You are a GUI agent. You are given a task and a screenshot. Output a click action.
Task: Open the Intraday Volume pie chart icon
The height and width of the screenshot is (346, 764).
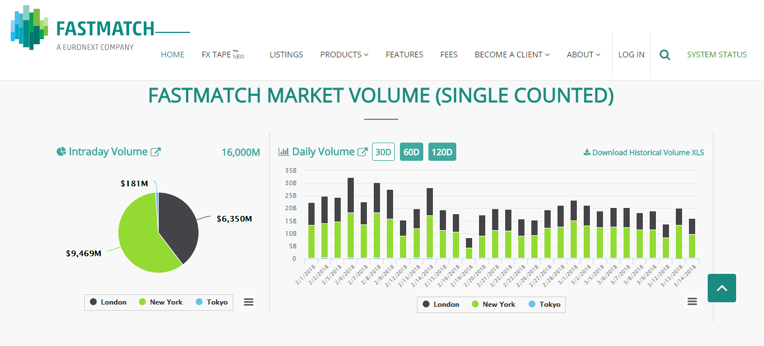click(x=63, y=152)
